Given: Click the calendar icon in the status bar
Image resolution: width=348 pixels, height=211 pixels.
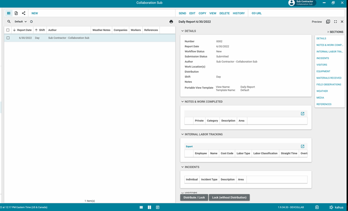Looking at the screenshot, I should click(317, 207).
